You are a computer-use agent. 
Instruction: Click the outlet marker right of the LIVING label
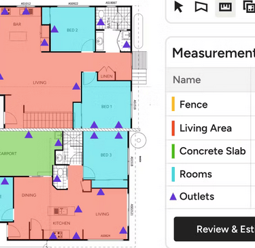[76, 86]
